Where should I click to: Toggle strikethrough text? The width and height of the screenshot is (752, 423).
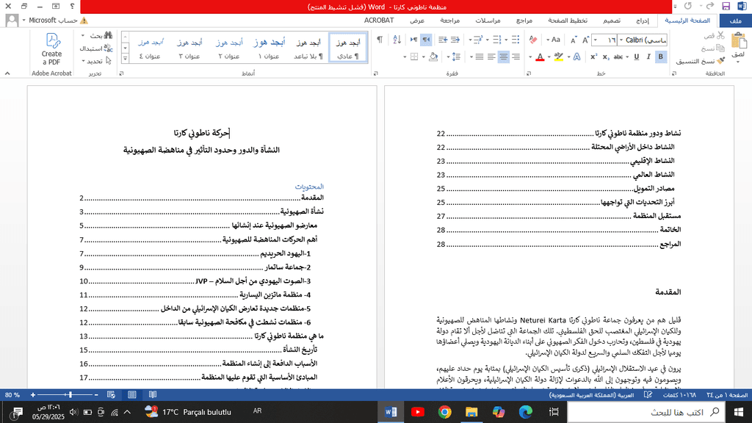618,57
